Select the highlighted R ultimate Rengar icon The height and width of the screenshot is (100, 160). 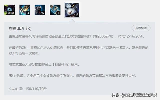tap(72, 10)
